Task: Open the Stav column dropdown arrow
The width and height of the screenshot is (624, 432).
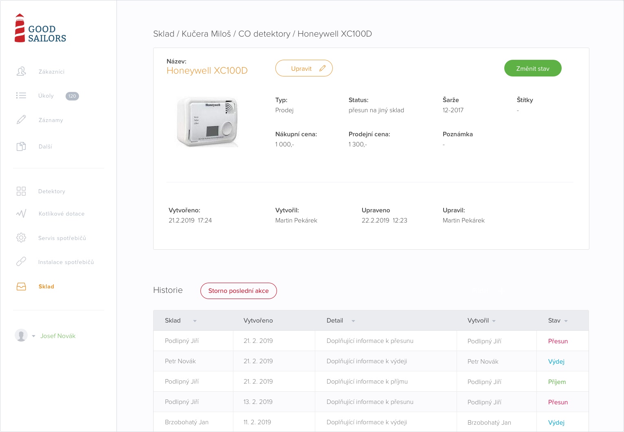Action: coord(566,321)
